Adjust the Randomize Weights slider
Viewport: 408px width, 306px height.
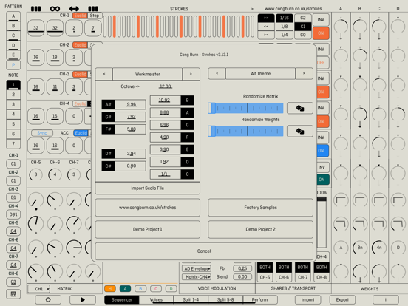245,131
